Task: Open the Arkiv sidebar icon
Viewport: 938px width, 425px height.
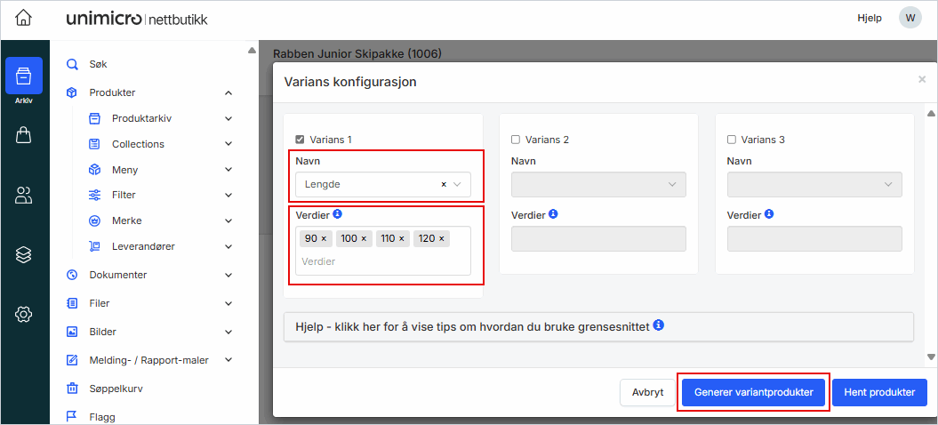Action: (24, 77)
